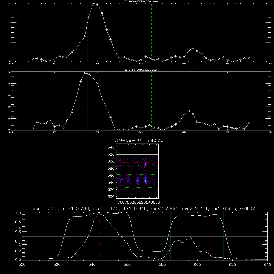Click the 500 y-axis label beside the spectral image

(111, 196)
